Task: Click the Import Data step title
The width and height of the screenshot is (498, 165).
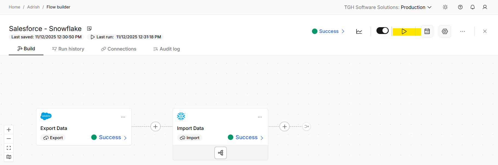Action: [x=190, y=128]
